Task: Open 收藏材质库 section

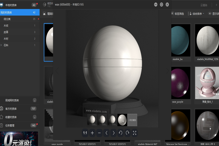Action: click(20, 117)
